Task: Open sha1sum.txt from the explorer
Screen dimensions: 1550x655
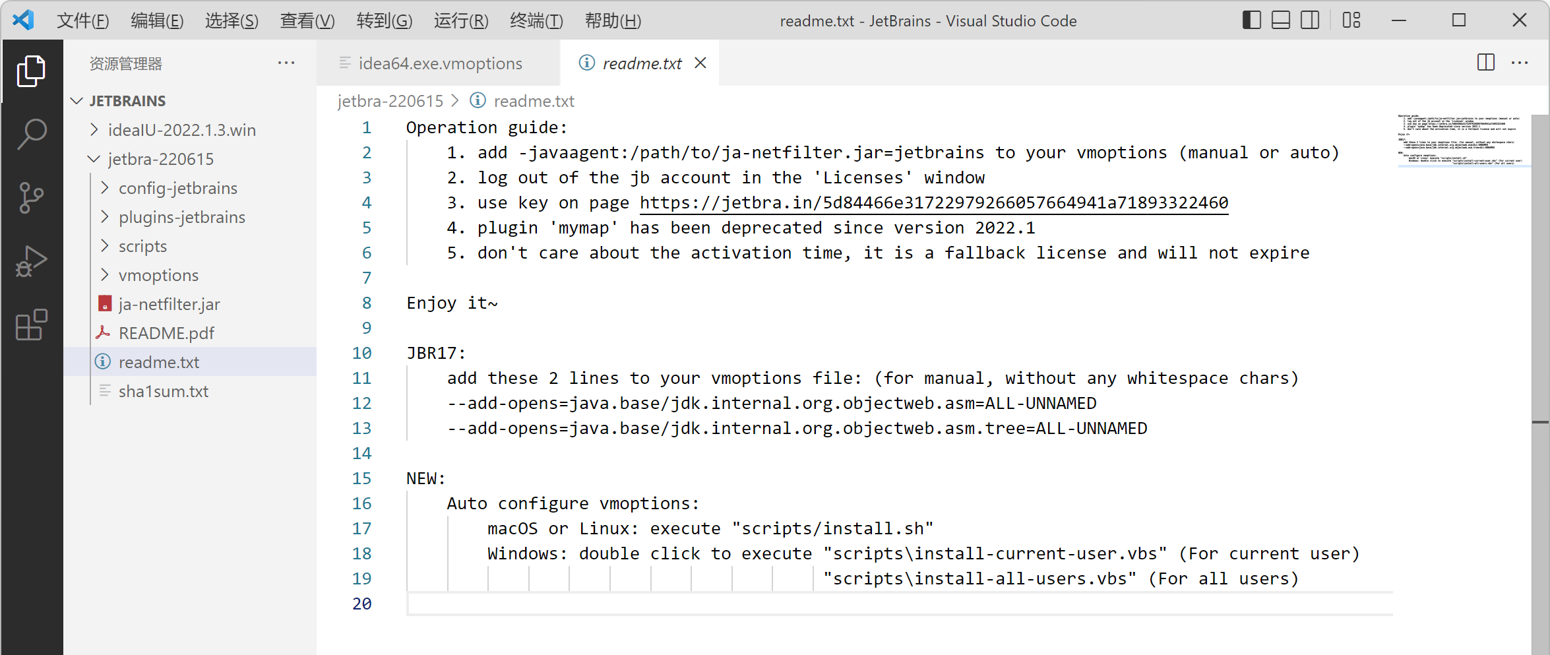Action: [x=191, y=390]
